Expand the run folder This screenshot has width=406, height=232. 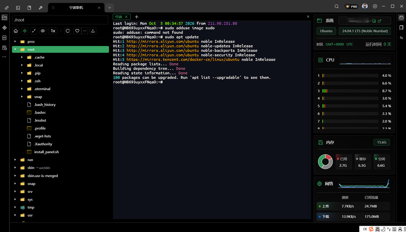tap(15, 160)
